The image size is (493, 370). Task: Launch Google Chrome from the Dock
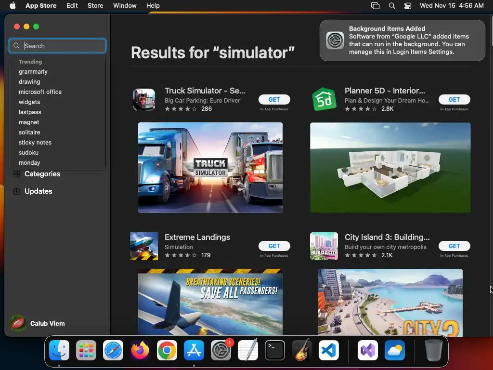click(167, 350)
